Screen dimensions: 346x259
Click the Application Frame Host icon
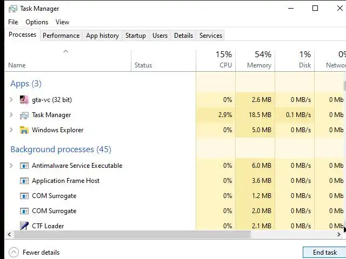pos(24,181)
